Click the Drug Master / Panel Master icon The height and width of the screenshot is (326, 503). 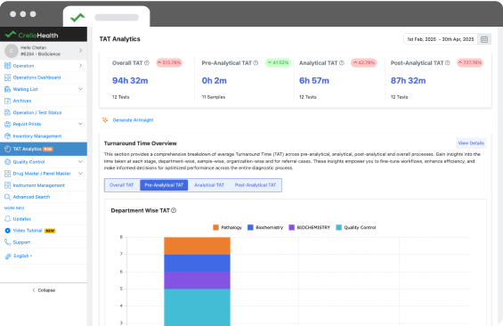pos(7,174)
